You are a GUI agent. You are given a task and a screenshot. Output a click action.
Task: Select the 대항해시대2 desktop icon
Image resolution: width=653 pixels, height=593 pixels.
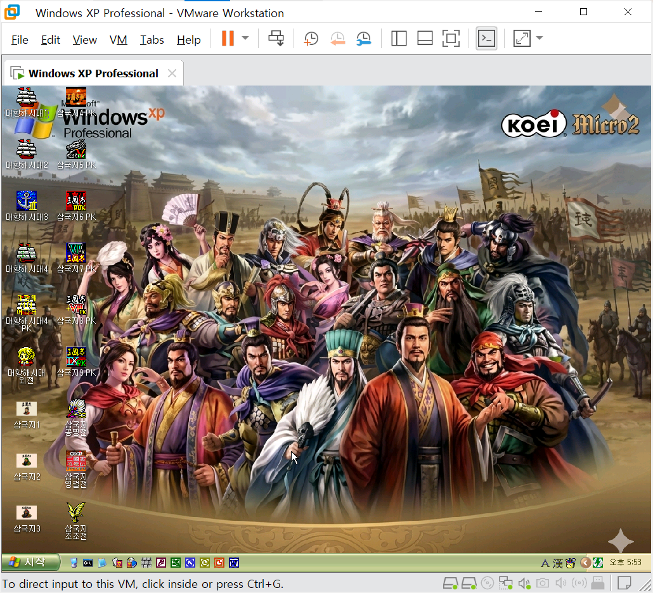(27, 154)
